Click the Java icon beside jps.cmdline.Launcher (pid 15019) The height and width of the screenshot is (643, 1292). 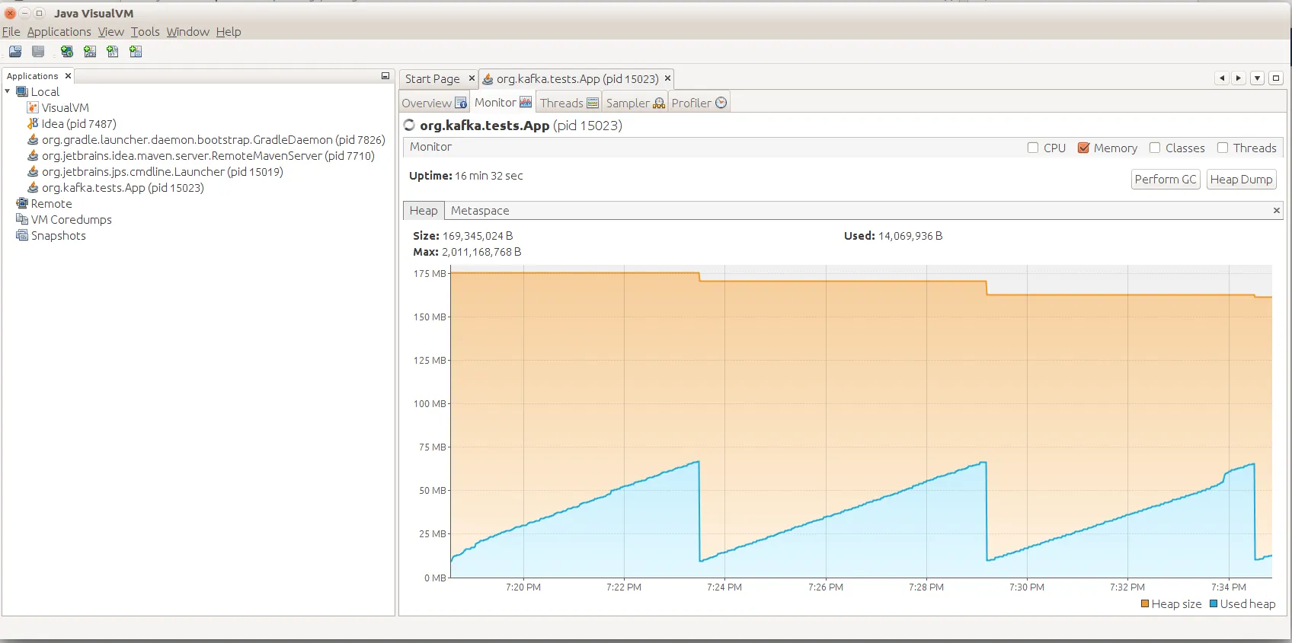pyautogui.click(x=33, y=172)
